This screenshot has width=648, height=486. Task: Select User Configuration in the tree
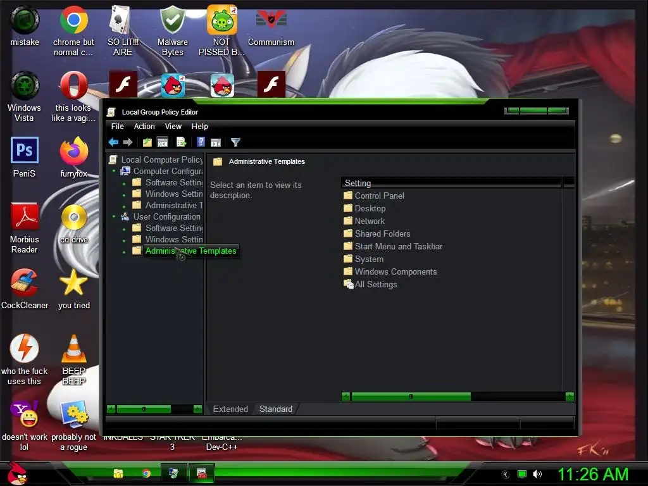click(x=166, y=216)
